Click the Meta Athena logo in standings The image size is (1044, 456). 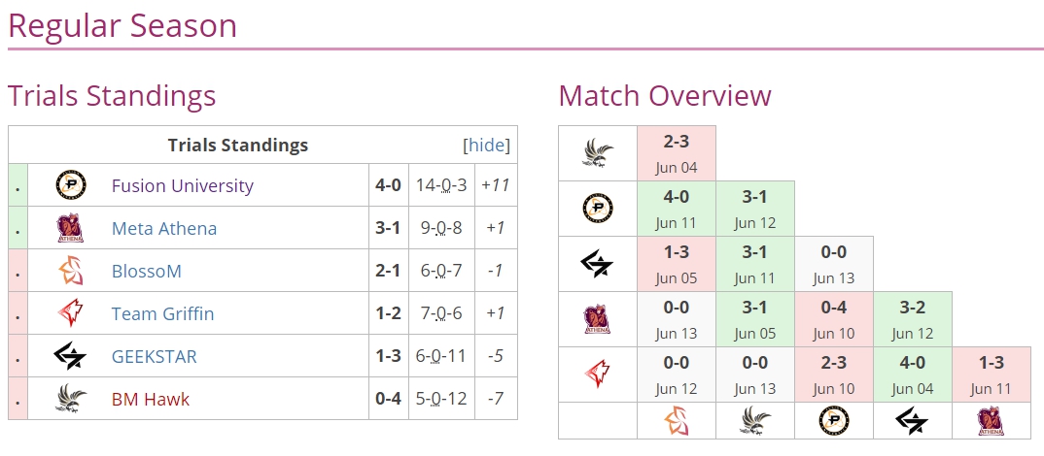pyautogui.click(x=71, y=228)
